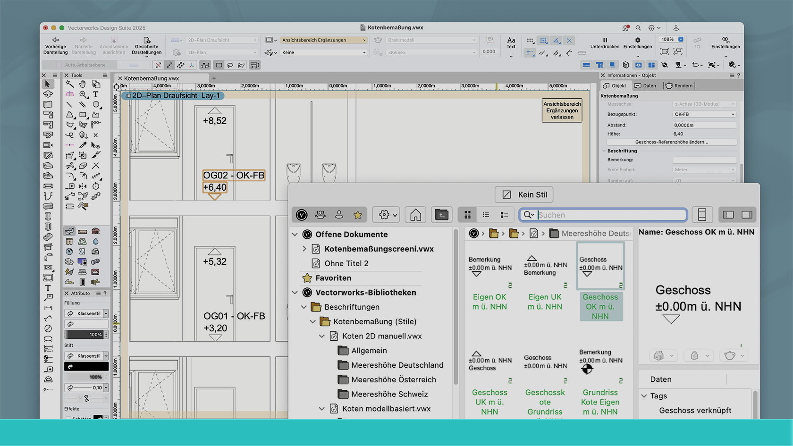The height and width of the screenshot is (446, 793).
Task: Show favorites with the star icon
Action: pos(358,215)
